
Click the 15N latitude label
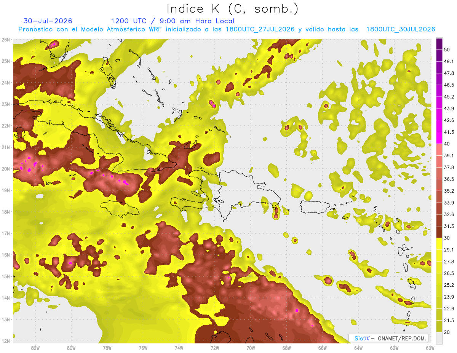tap(6, 276)
